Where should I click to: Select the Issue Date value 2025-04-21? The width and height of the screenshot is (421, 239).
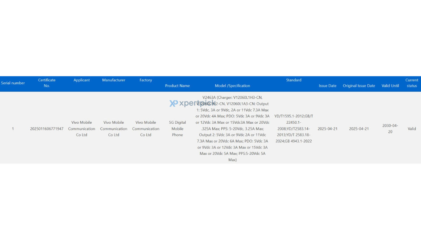point(328,129)
